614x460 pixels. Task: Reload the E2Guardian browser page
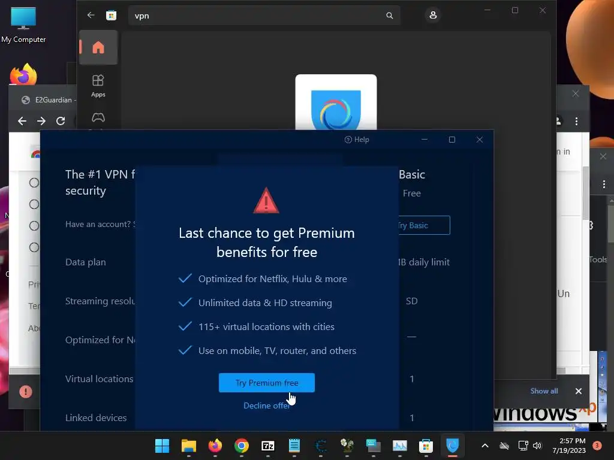(61, 121)
